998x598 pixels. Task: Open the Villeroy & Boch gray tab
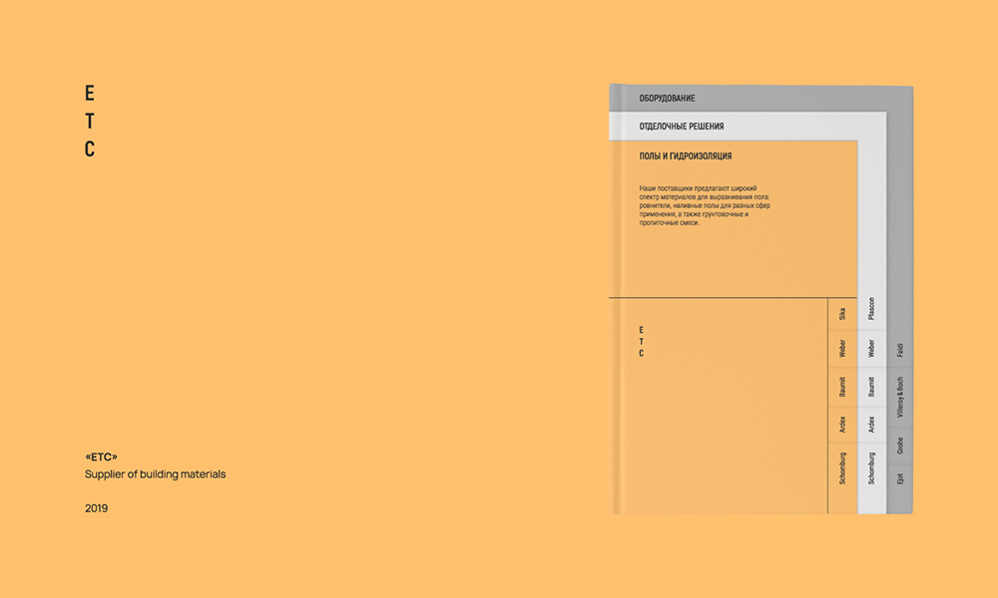point(900,398)
